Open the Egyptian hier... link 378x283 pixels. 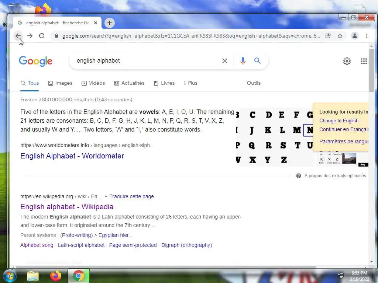[x=116, y=235]
